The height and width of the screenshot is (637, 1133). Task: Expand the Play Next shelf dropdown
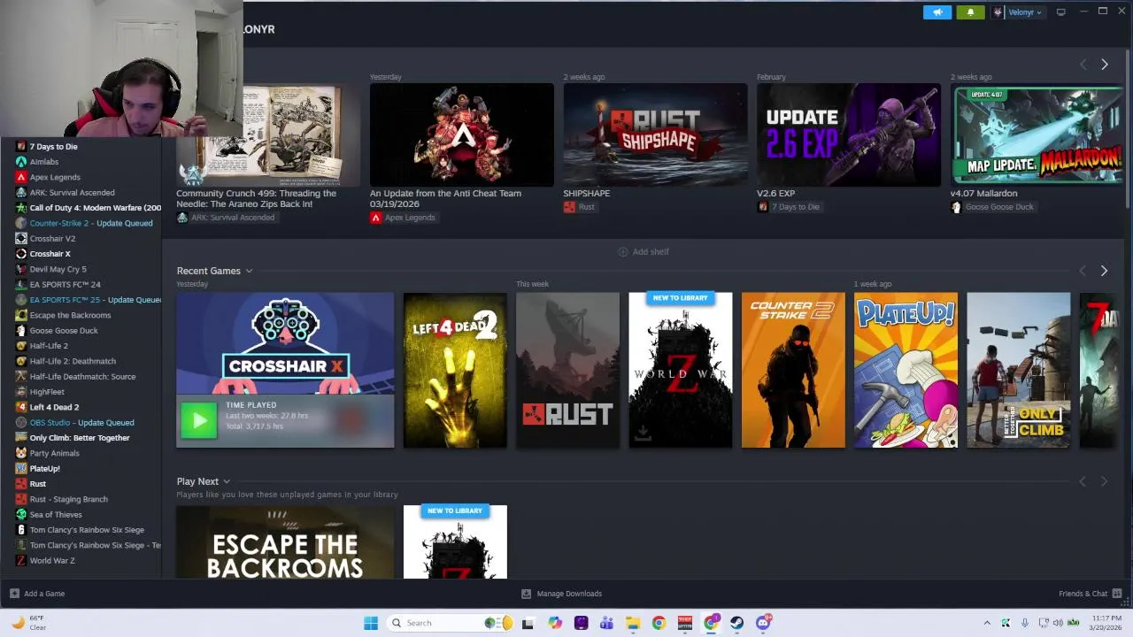227,481
